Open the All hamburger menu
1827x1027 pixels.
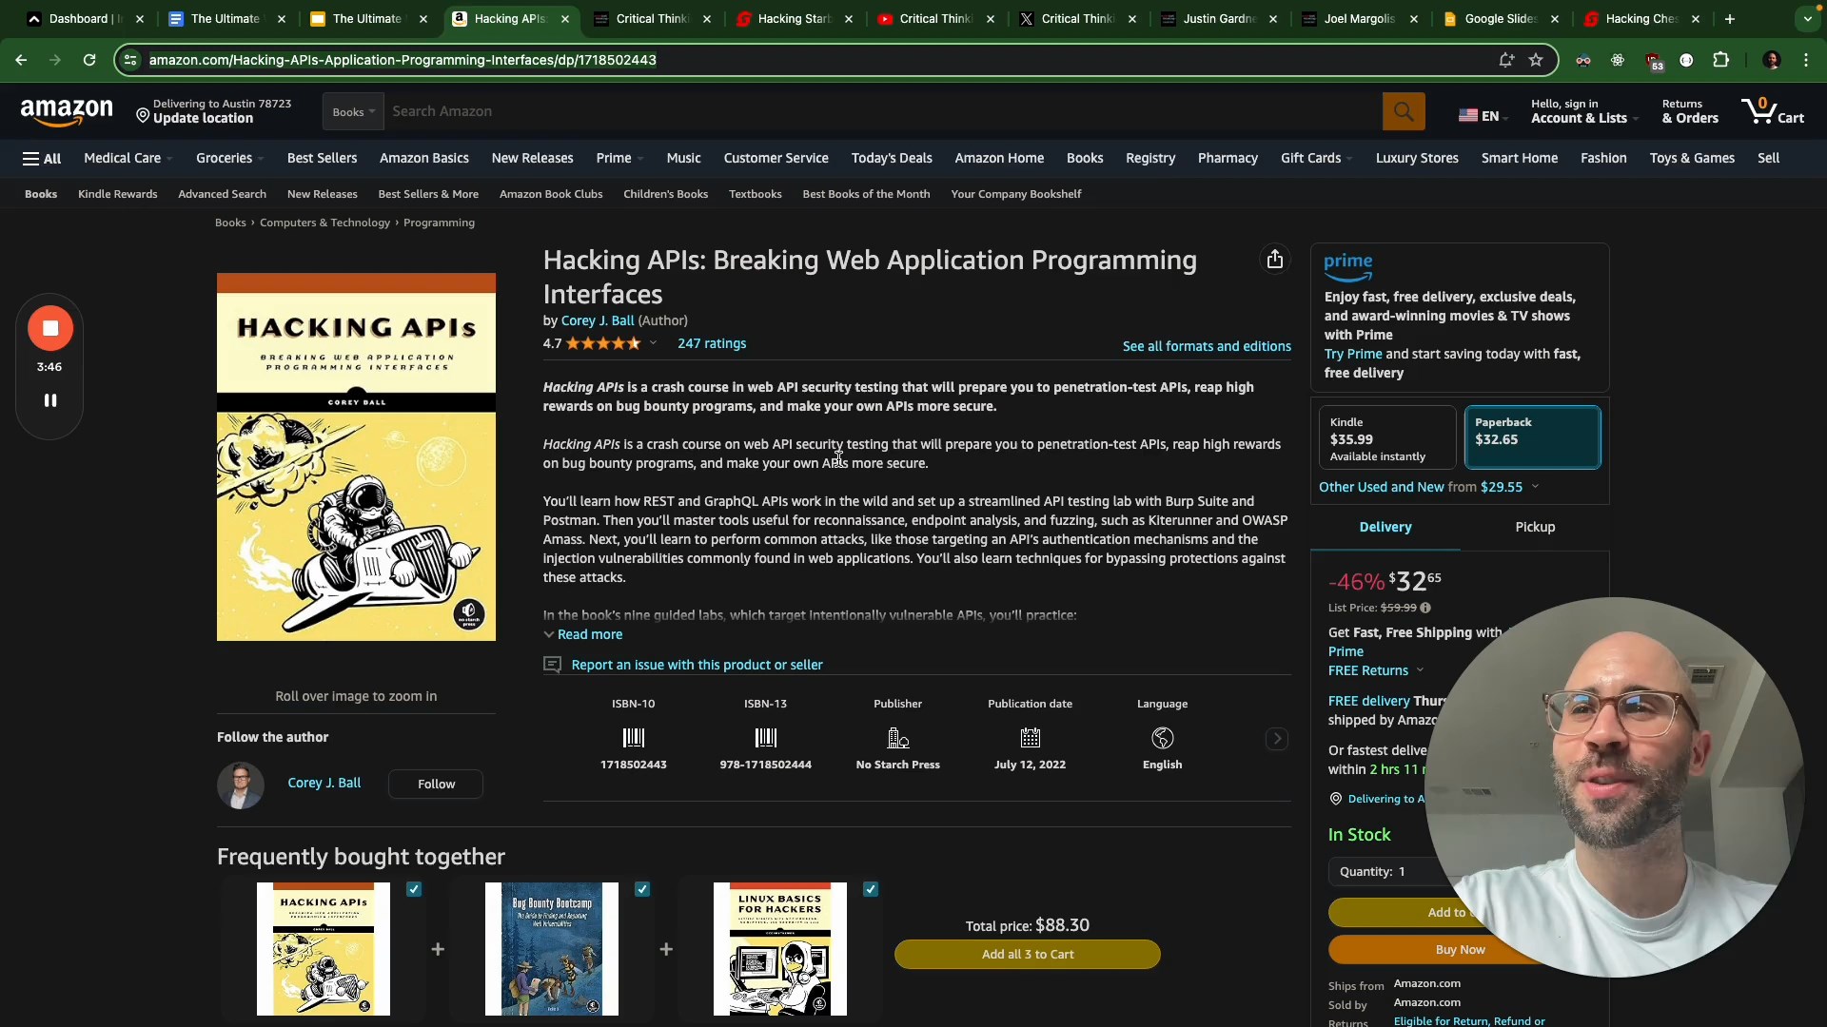coord(42,159)
